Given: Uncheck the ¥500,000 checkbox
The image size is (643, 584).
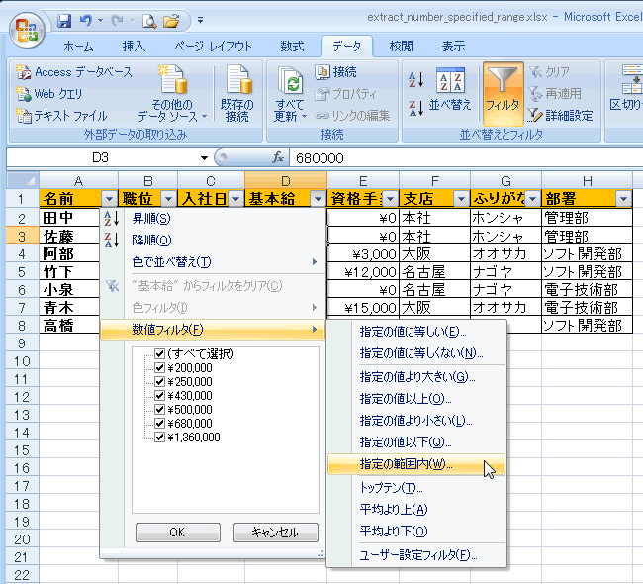Looking at the screenshot, I should click(x=160, y=410).
